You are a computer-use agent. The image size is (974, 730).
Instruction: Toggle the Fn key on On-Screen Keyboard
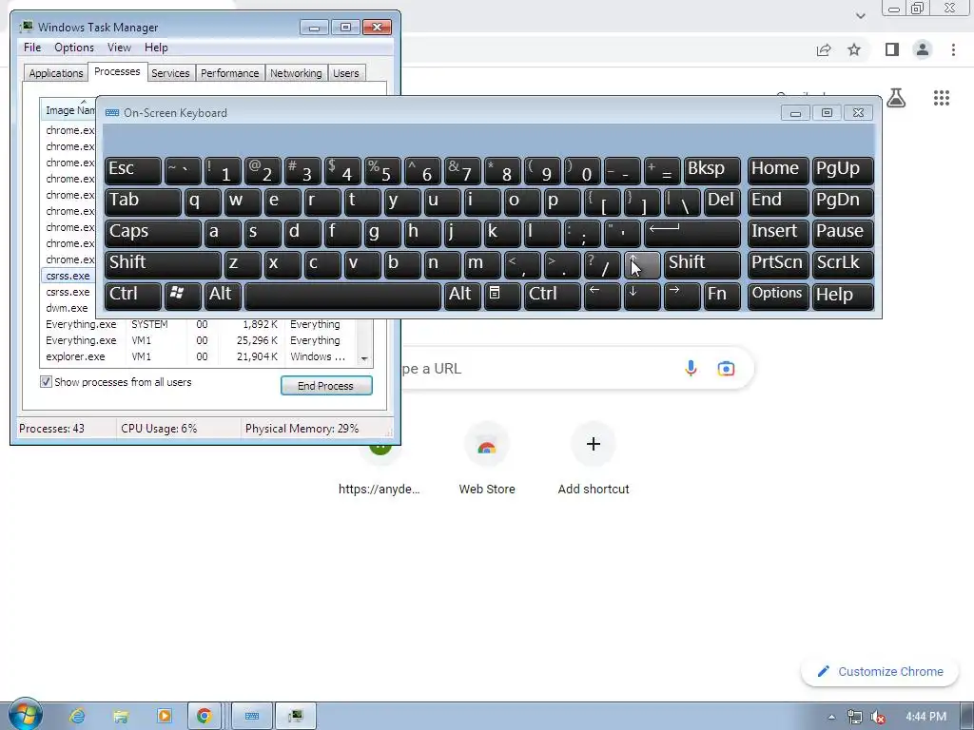(723, 297)
